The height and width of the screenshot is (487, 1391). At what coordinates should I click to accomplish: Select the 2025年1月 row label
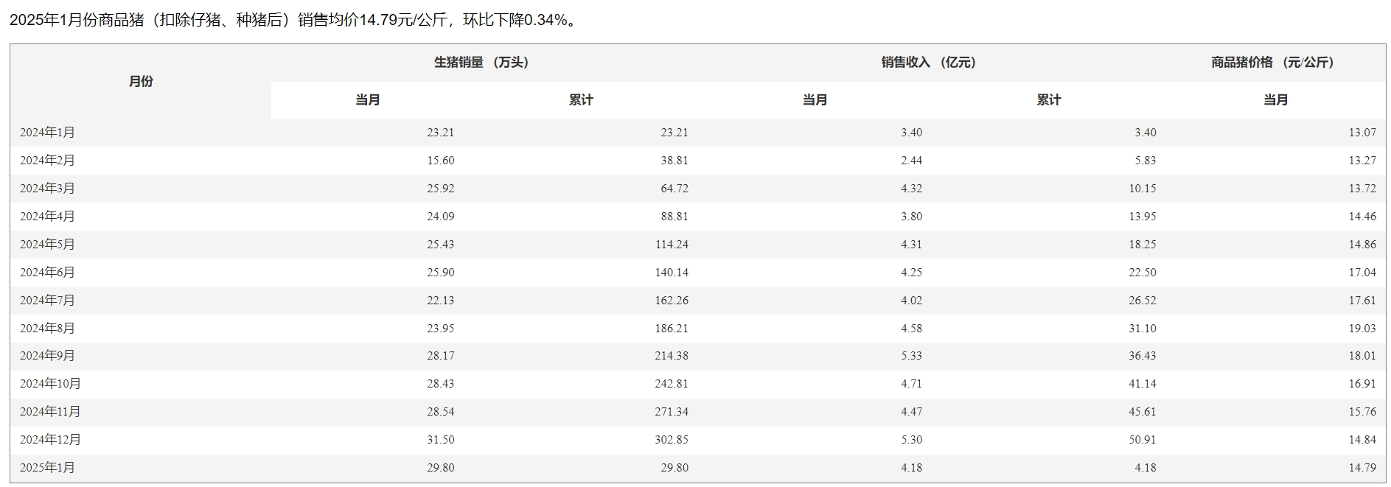pos(47,468)
